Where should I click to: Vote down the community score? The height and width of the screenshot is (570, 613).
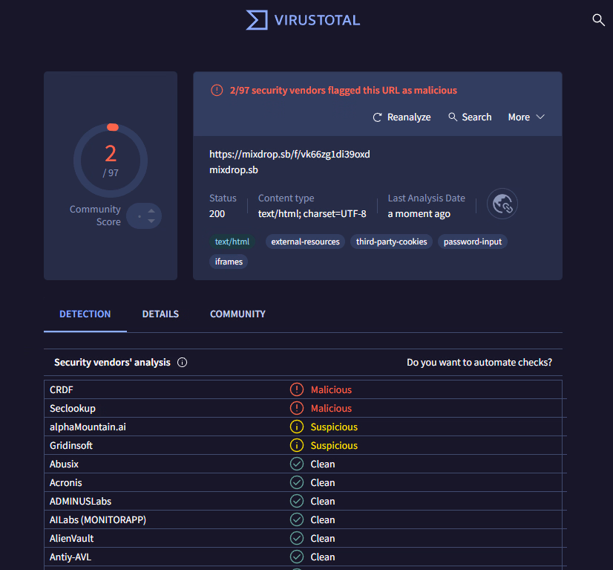pos(151,221)
